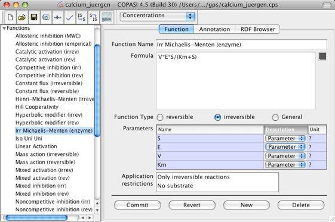Screen dimensions: 335x222
Task: Open the Concentrations dropdown
Action: coord(158,16)
